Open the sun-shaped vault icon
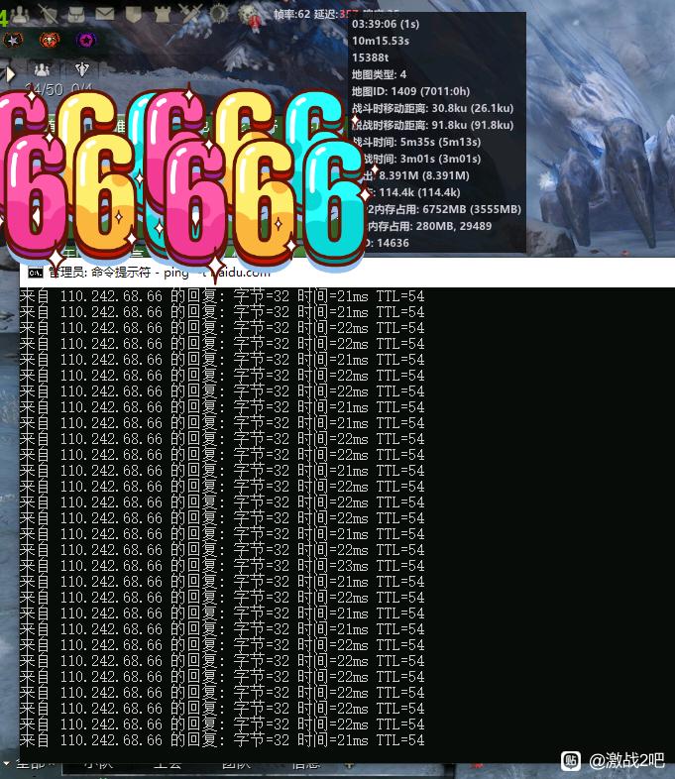 219,14
